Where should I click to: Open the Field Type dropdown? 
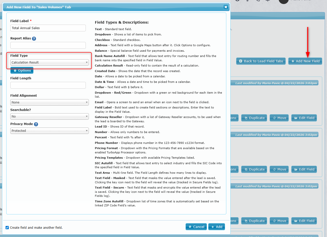(49, 63)
